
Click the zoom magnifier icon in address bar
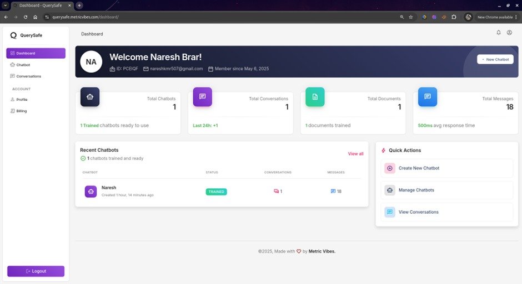point(402,17)
